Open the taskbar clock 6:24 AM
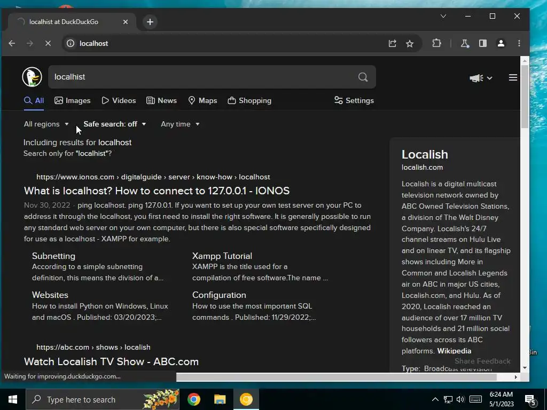 tap(501, 399)
